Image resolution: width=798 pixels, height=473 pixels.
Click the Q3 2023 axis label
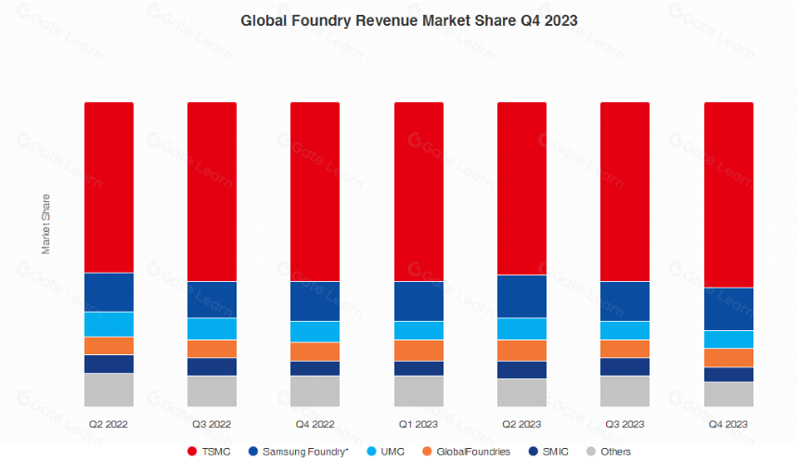click(624, 424)
